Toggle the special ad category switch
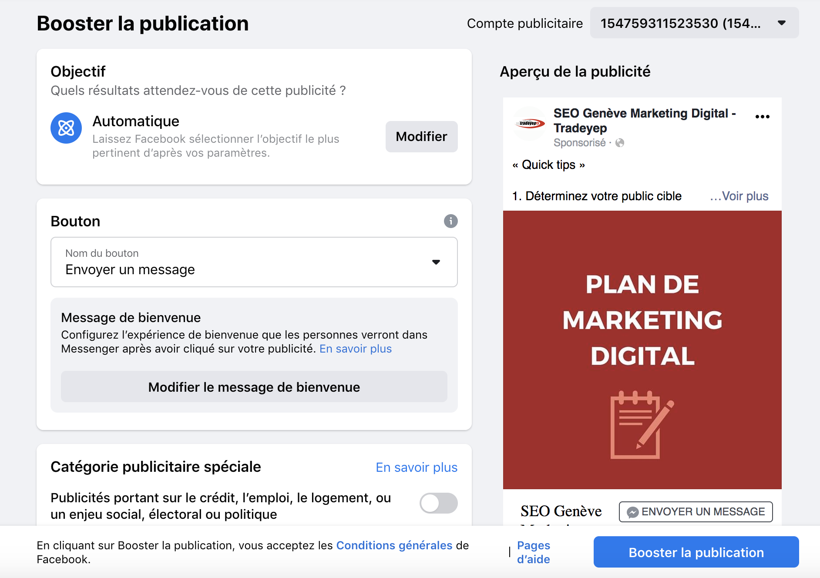Screen dimensions: 820x578 pos(438,503)
